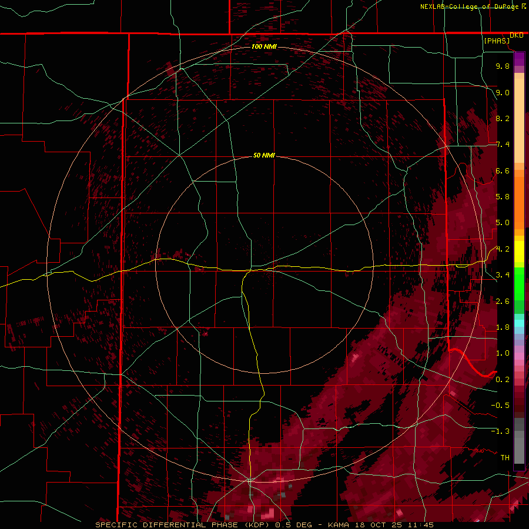
Task: Pick the bright yellow band in color scale
Action: (519, 252)
